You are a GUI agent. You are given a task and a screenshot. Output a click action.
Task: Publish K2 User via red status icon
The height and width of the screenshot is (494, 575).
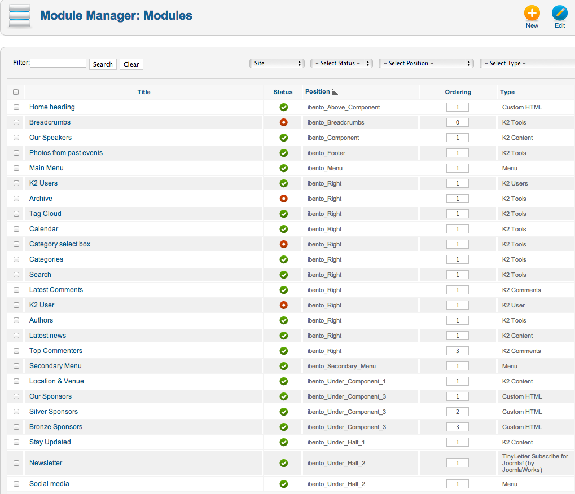pos(283,305)
